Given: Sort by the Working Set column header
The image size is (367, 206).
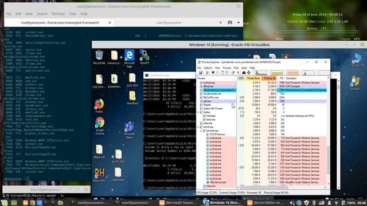Looking at the screenshot, I should click(x=270, y=78).
